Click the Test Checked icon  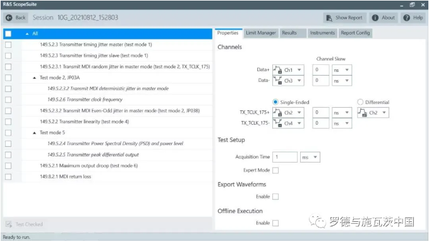(8, 224)
